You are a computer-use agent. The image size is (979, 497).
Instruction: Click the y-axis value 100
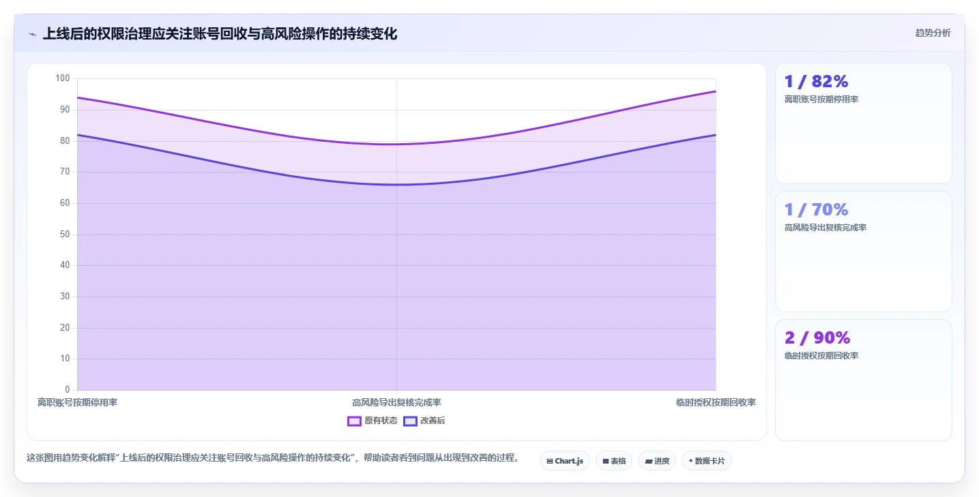[63, 78]
